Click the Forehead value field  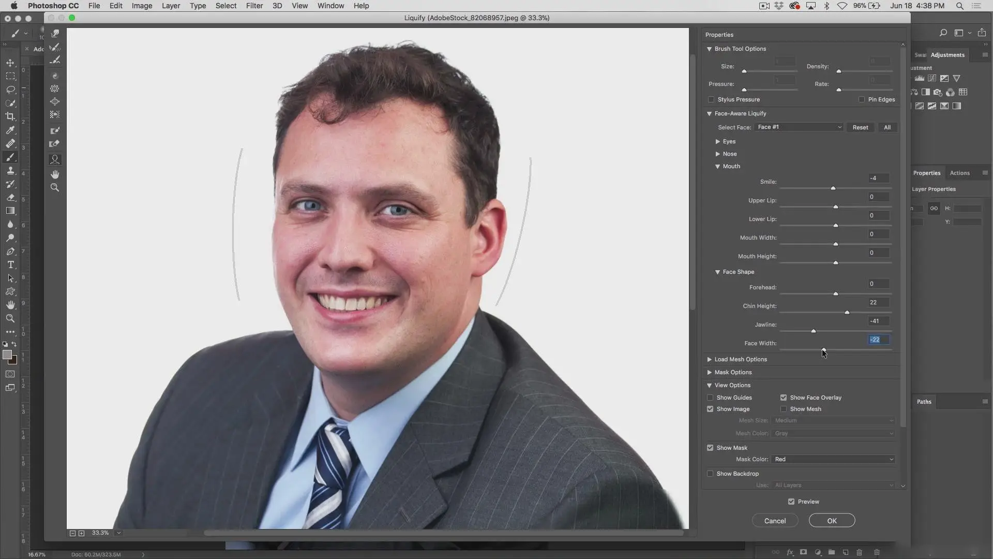tap(879, 284)
